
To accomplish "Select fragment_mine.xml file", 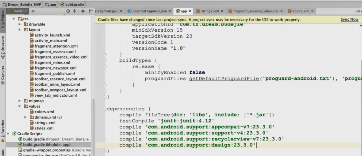I will tap(52, 62).
